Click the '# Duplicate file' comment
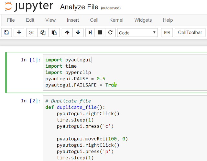Image resolution: width=207 pixels, height=161 pixels. tap(68, 101)
